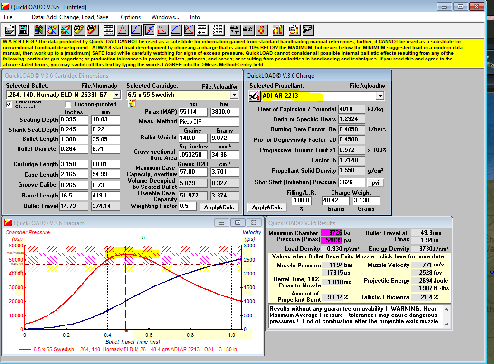Maximize the Diagram sub-window
This screenshot has height=364, width=494.
(237, 223)
